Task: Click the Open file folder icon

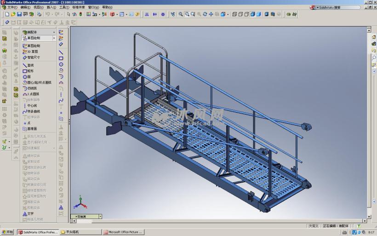Action: [x=13, y=14]
